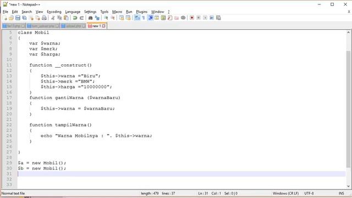Open the Replace dialog toolbar icon

97,18
